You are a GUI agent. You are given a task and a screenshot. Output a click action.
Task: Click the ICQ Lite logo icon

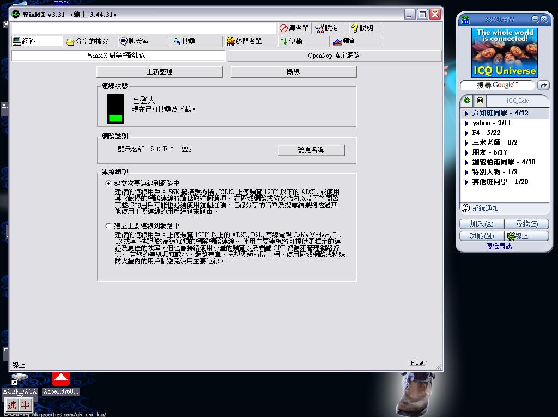coord(465,20)
